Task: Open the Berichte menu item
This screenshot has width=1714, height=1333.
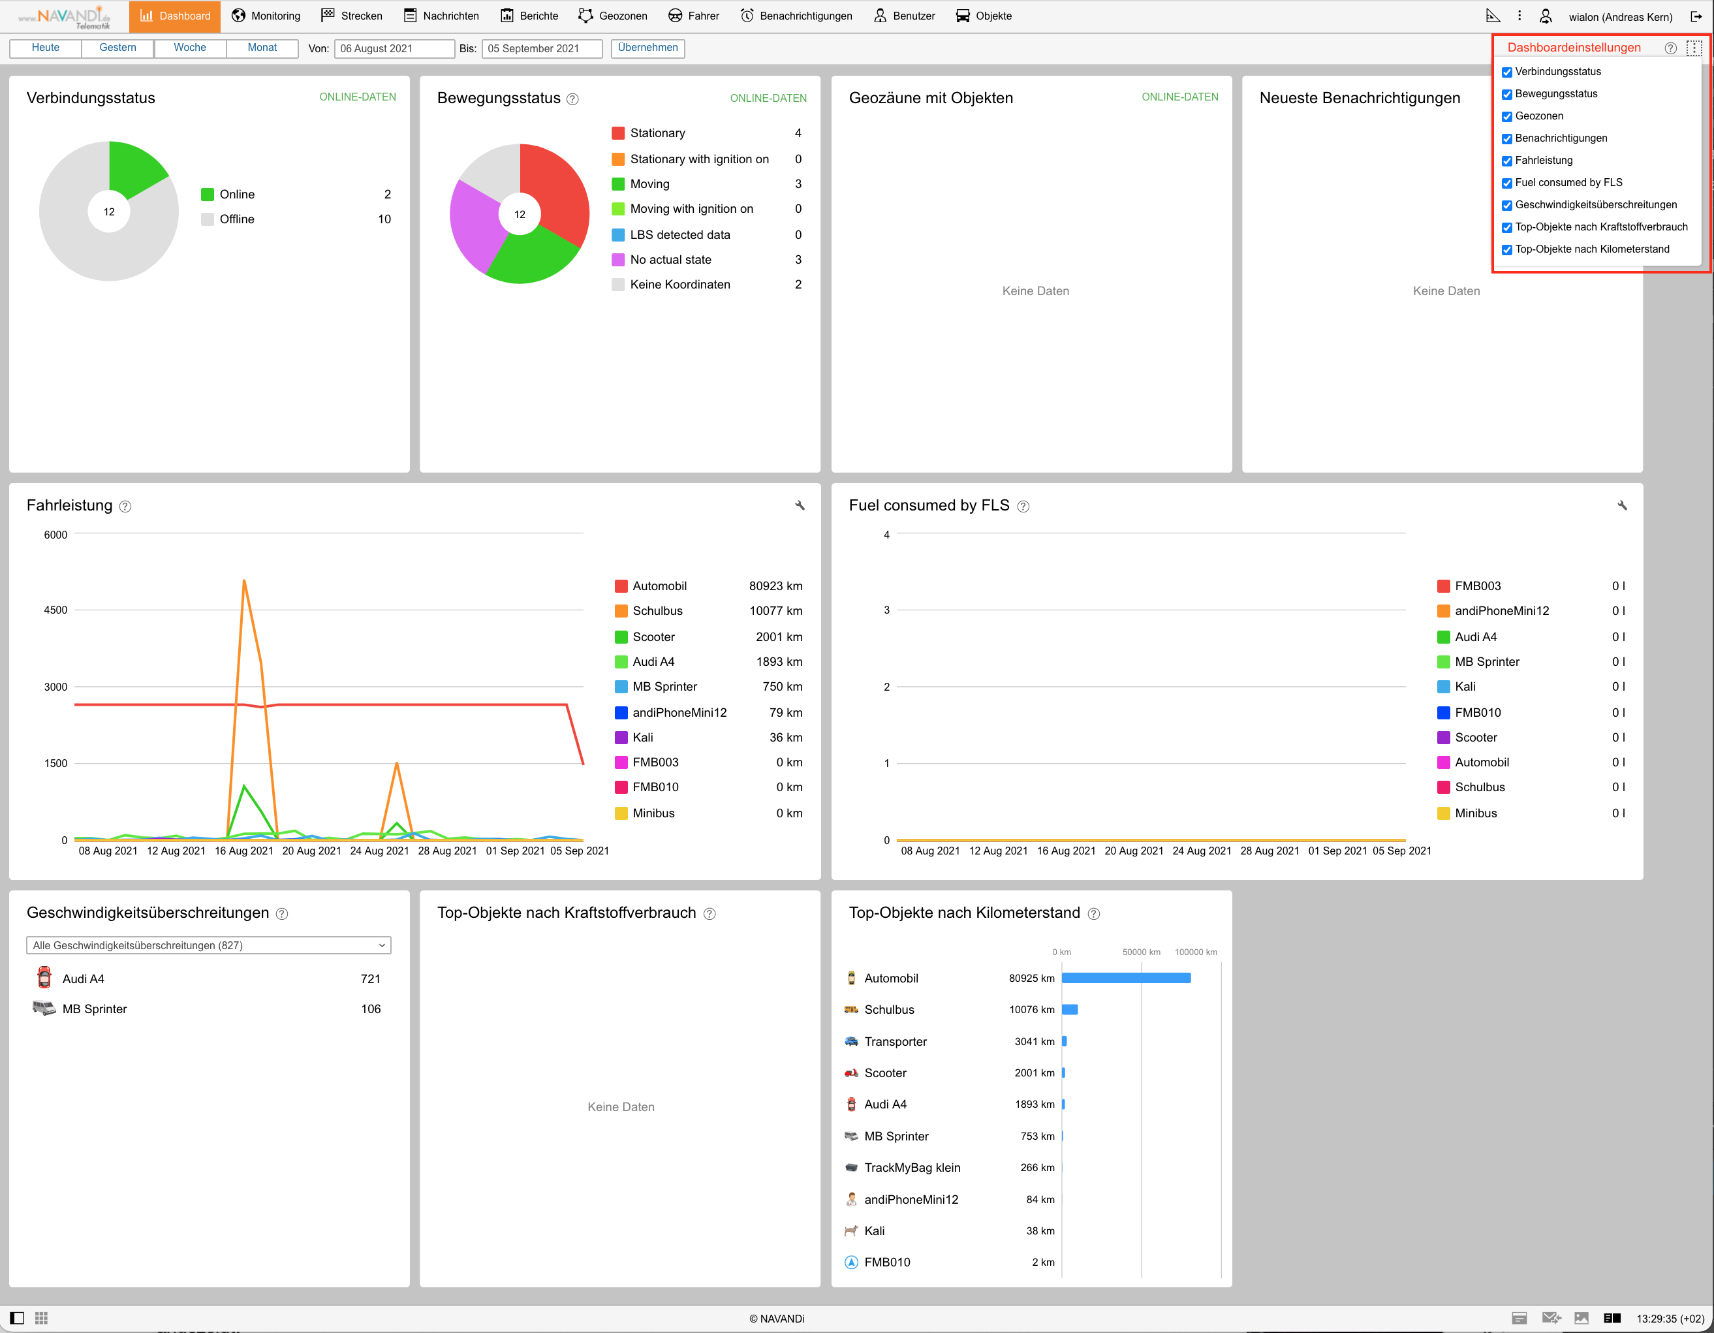Action: [x=530, y=16]
